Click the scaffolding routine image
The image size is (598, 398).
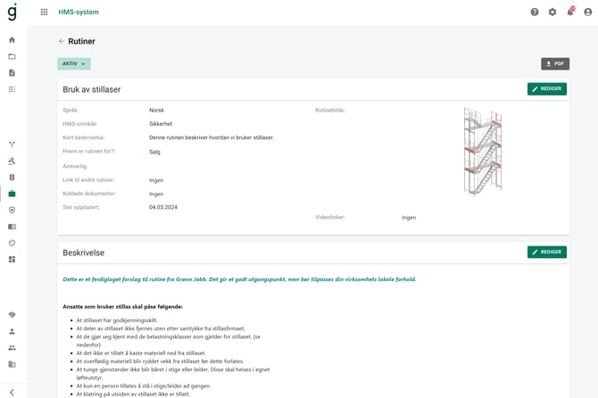(x=483, y=152)
